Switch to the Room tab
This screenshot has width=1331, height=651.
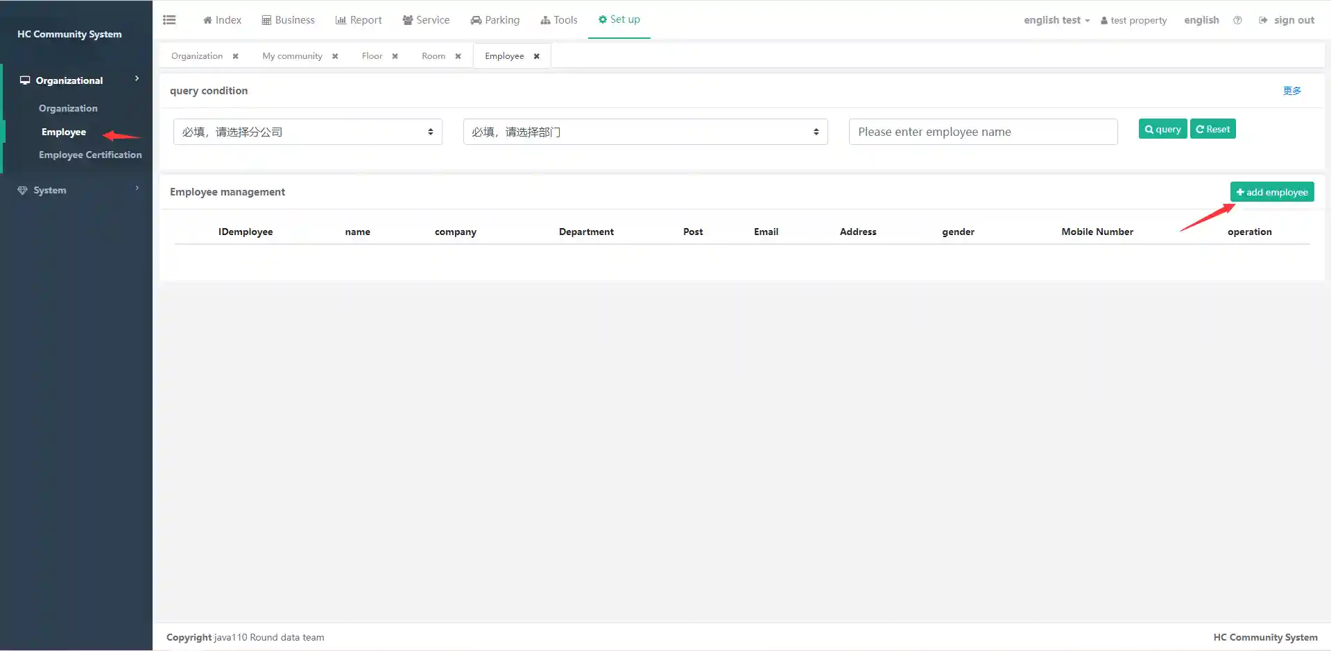click(433, 56)
